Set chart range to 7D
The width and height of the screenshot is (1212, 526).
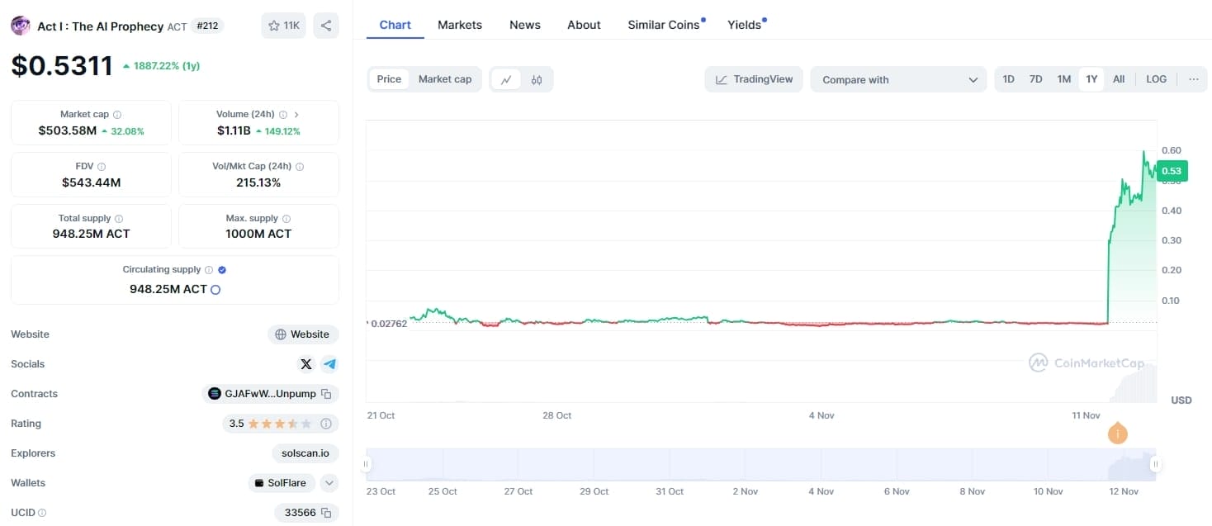1035,79
